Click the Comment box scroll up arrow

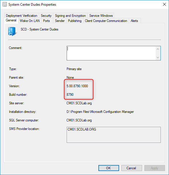pyautogui.click(x=158, y=49)
